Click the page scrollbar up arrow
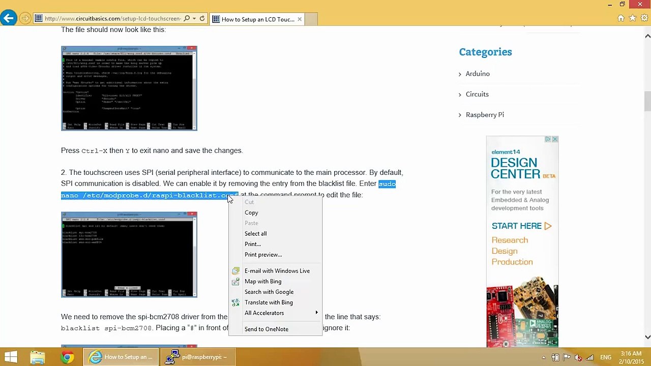 coord(647,36)
